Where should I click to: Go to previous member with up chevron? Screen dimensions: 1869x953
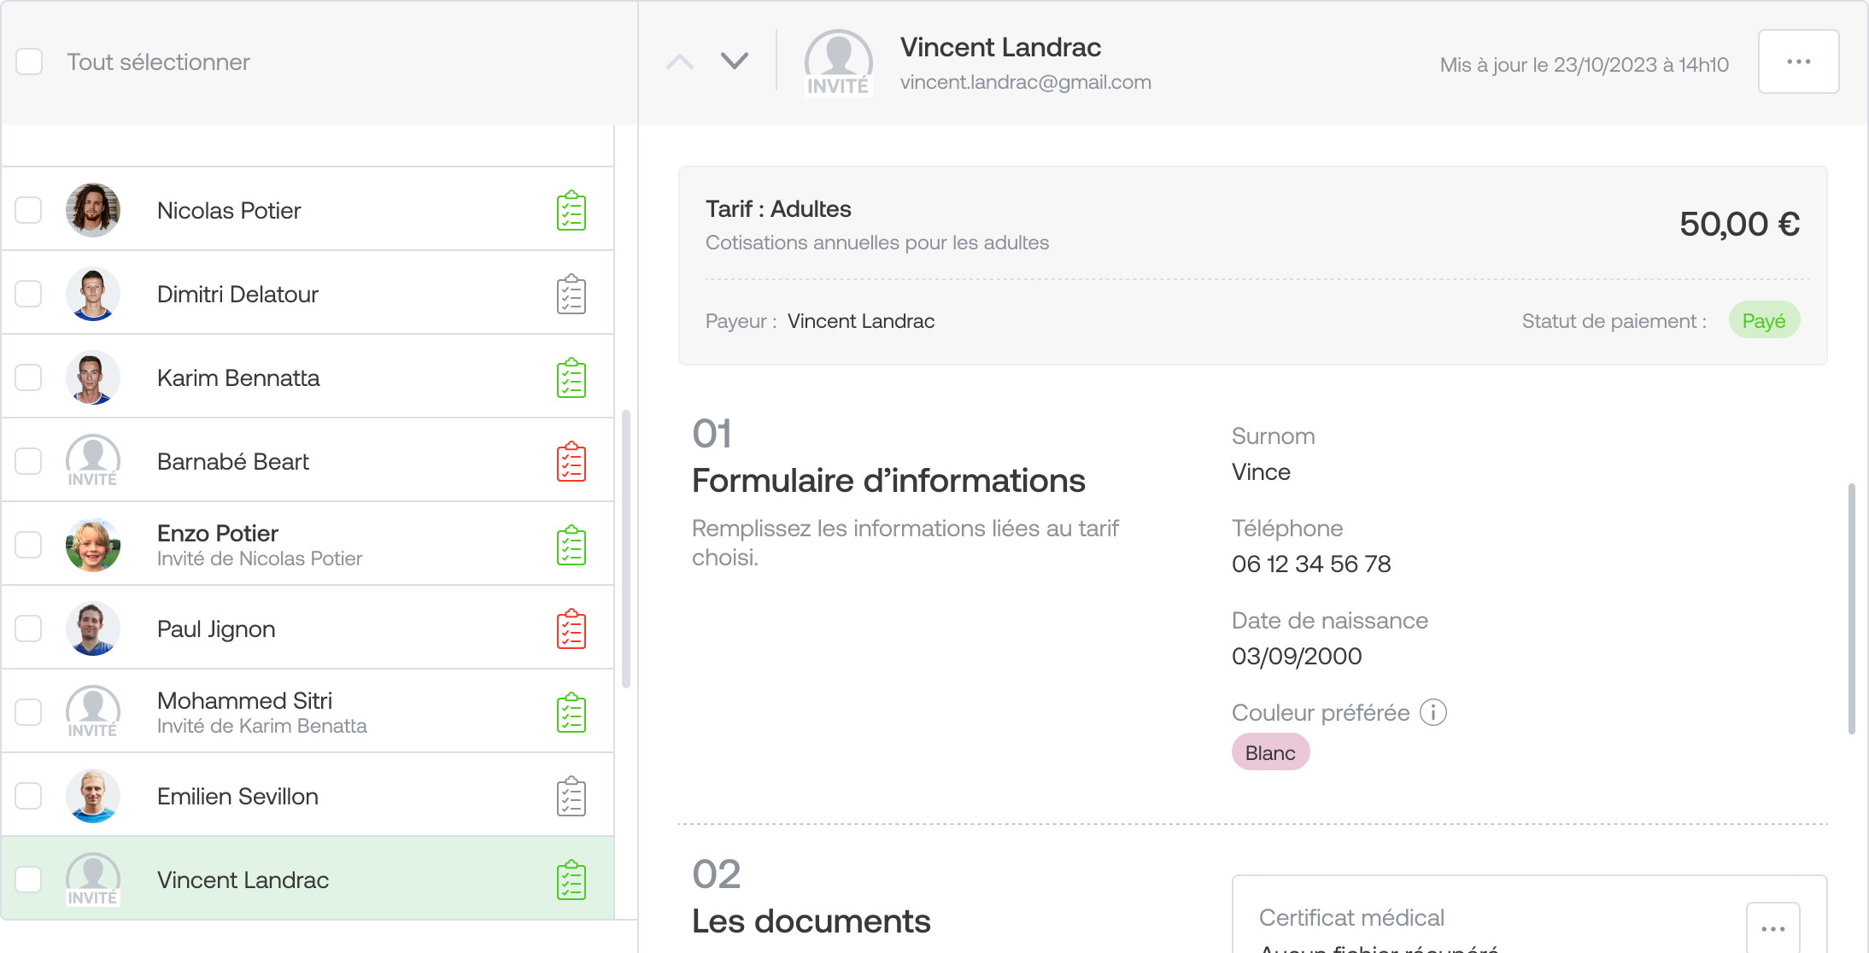tap(680, 61)
